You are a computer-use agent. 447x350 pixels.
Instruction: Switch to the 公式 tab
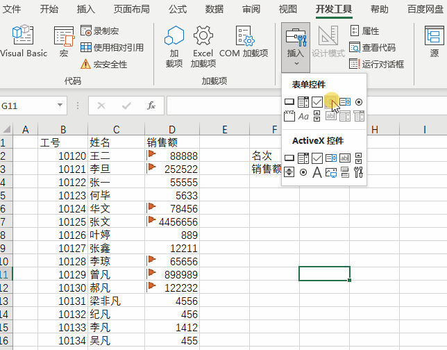tap(177, 9)
